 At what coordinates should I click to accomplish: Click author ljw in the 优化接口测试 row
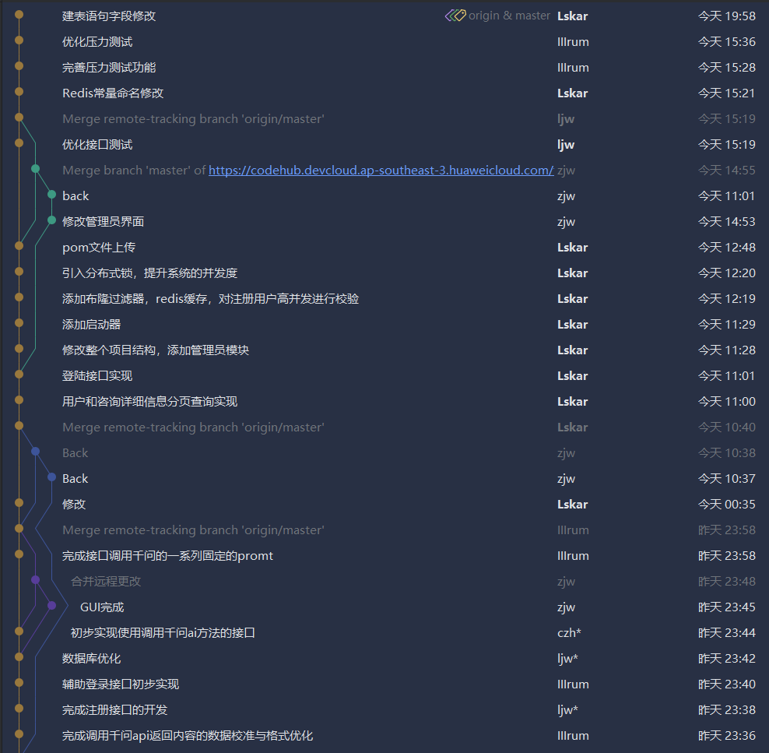pos(566,145)
